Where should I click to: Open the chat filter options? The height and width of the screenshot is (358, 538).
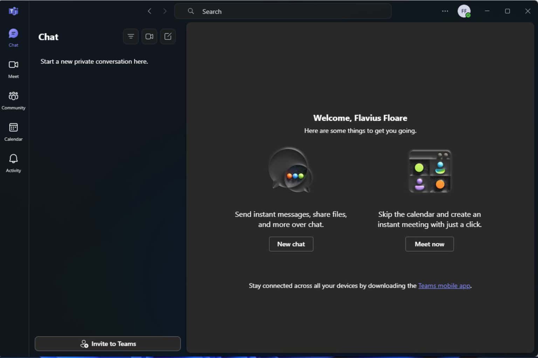(131, 36)
